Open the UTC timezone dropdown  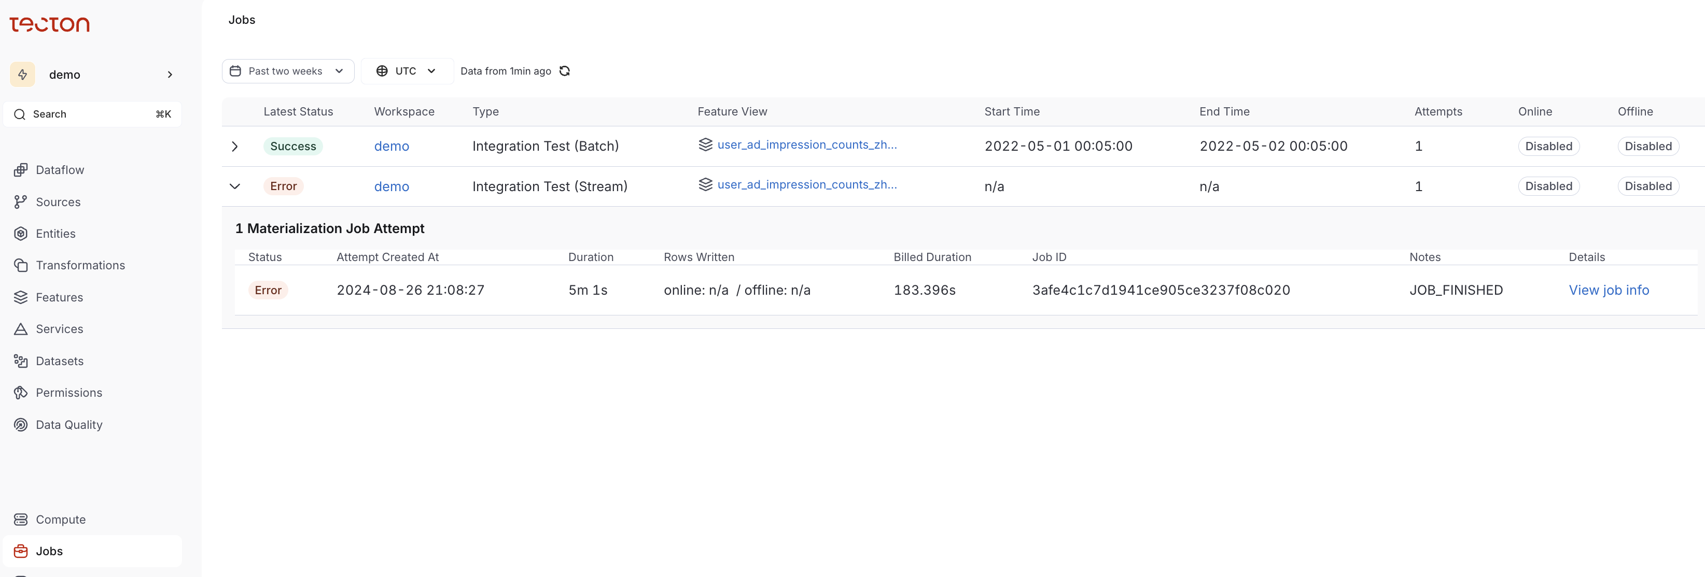[x=407, y=71]
